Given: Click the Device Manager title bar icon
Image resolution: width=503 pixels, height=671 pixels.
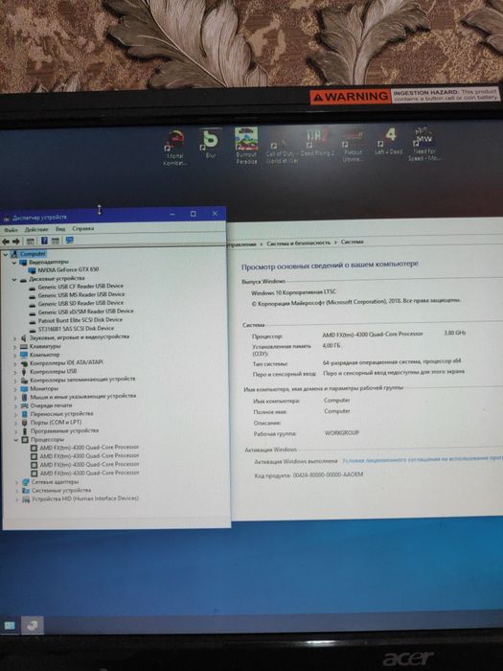Looking at the screenshot, I should coord(7,219).
